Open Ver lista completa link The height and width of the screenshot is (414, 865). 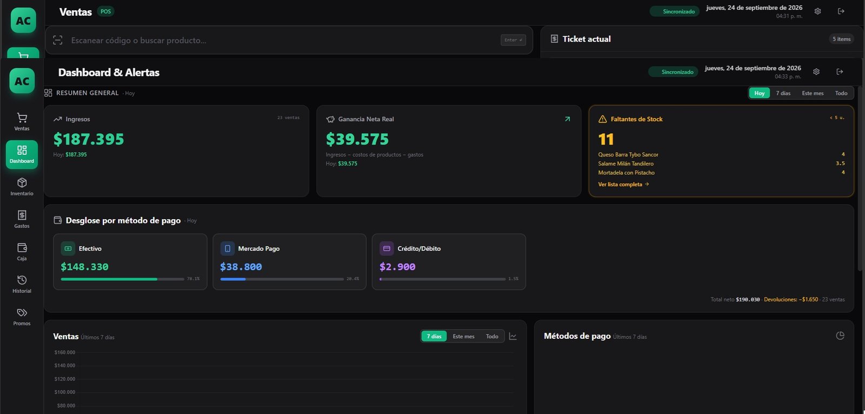pos(623,185)
